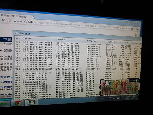Viewport: 153px width, 115px height.
Task: Click the cFos traffic graph display
Action: (x=115, y=87)
